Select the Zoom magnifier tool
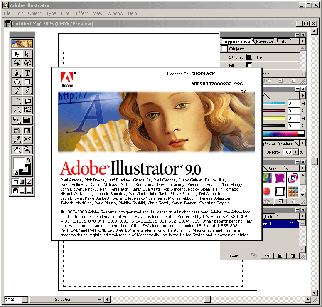Viewport: 322px width, 307px height. [27, 149]
